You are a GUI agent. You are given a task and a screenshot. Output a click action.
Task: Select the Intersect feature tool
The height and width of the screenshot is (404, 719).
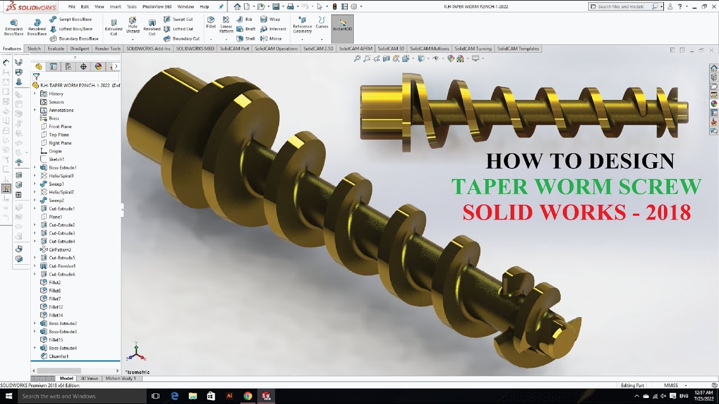(x=273, y=29)
